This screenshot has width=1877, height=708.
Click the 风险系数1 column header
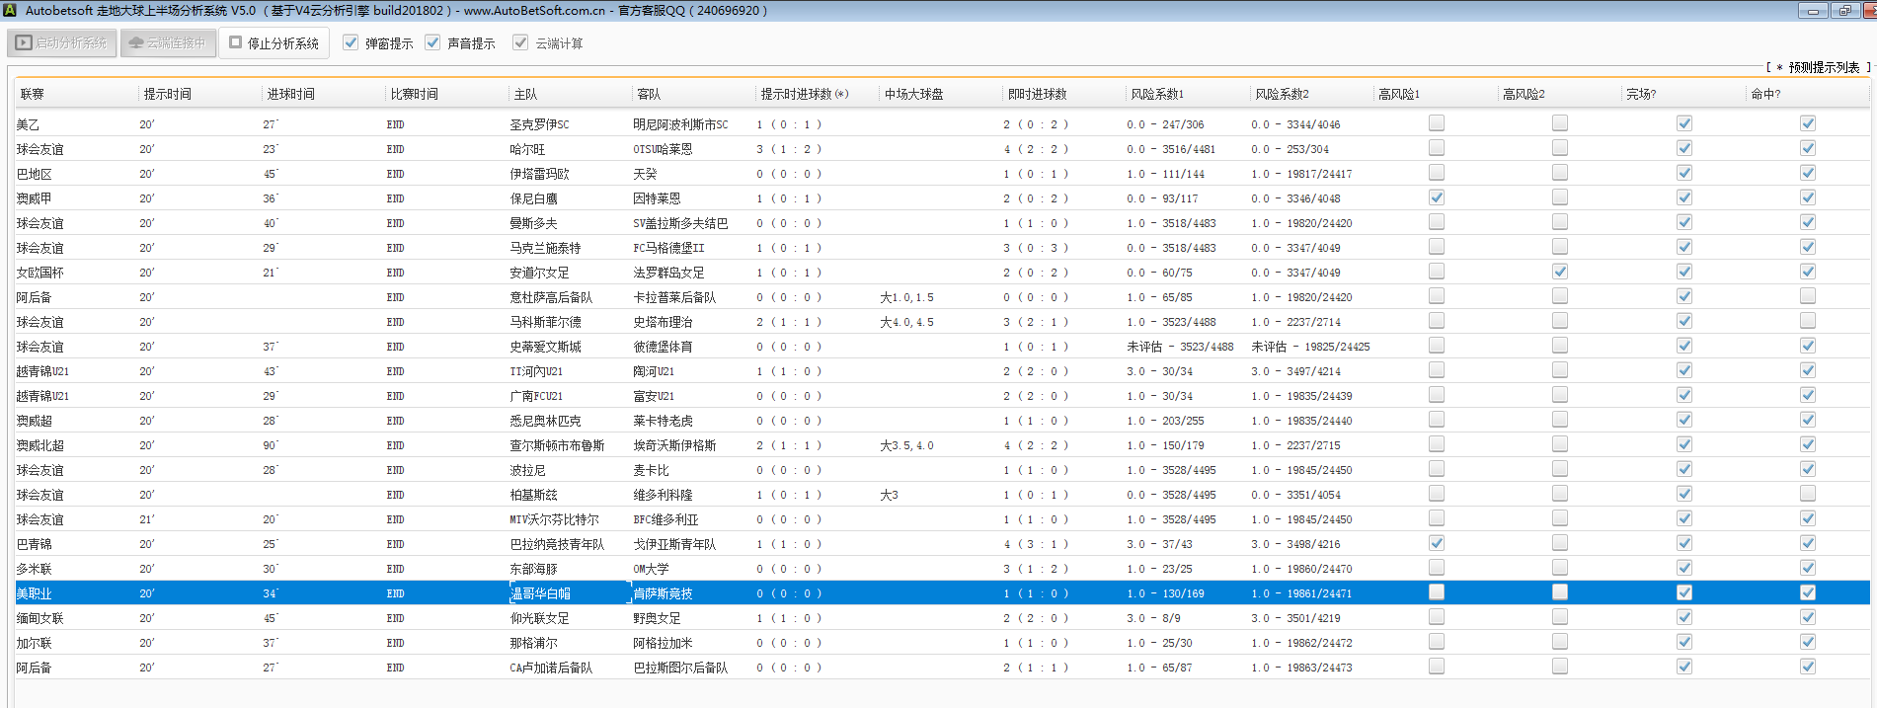pyautogui.click(x=1156, y=94)
